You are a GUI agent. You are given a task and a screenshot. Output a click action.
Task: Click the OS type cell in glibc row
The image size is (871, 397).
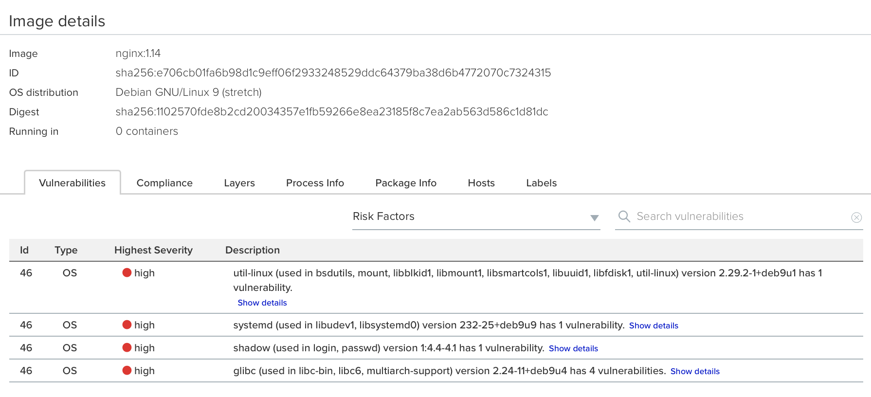click(70, 371)
